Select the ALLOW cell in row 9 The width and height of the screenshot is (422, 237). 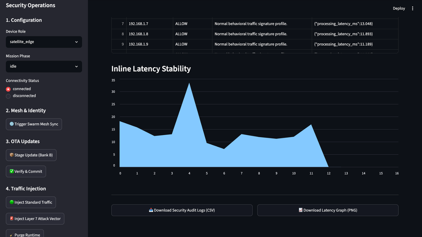click(192, 44)
